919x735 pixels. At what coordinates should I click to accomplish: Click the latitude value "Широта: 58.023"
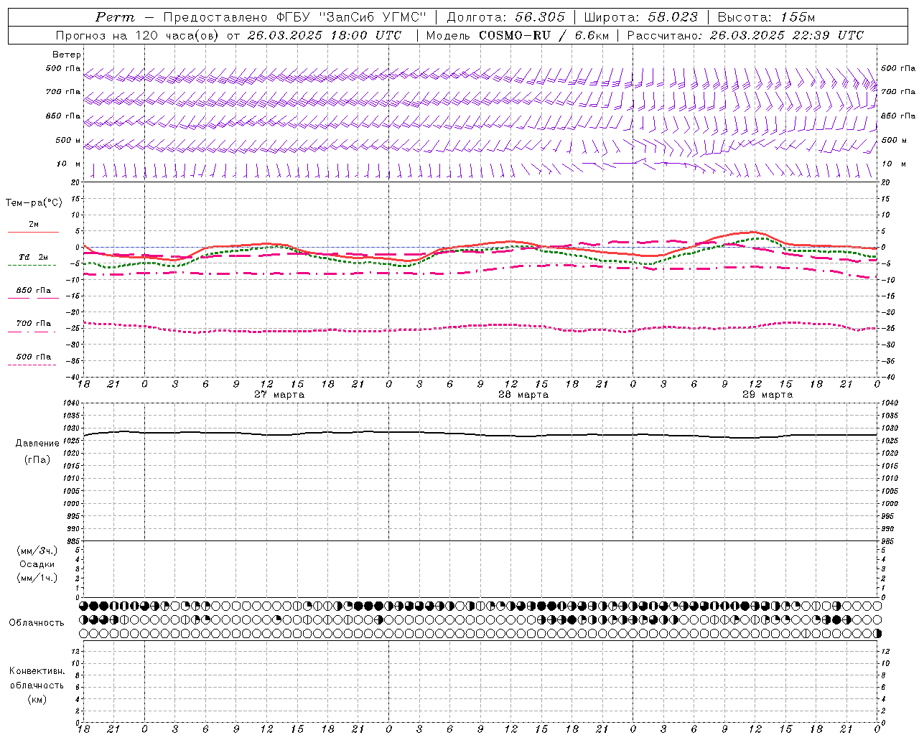point(640,17)
